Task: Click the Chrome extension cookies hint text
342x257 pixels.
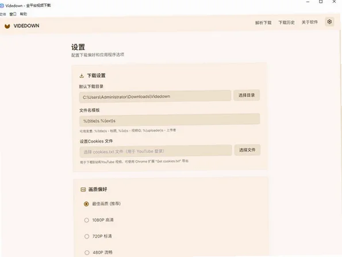Action: pyautogui.click(x=135, y=162)
